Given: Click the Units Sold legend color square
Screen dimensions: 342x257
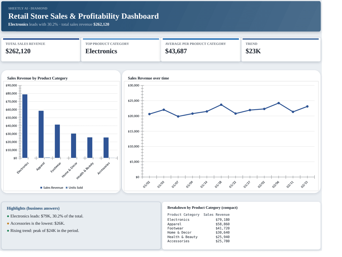Looking at the screenshot, I should click(67, 188).
